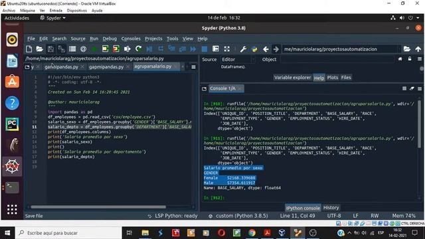The width and height of the screenshot is (425, 239).
Task: Click the Open file folder icon
Action: [40, 49]
